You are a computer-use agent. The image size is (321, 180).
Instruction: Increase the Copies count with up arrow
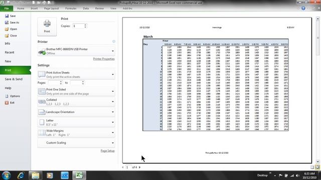click(85, 24)
